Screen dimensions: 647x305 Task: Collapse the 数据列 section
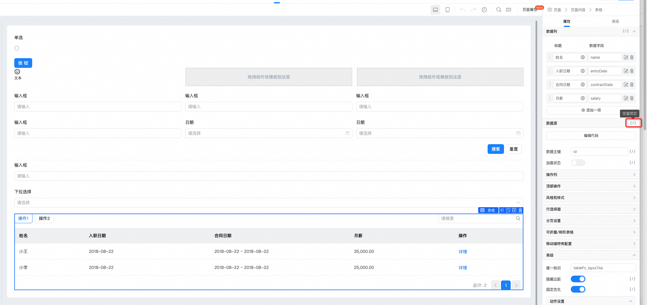[634, 31]
